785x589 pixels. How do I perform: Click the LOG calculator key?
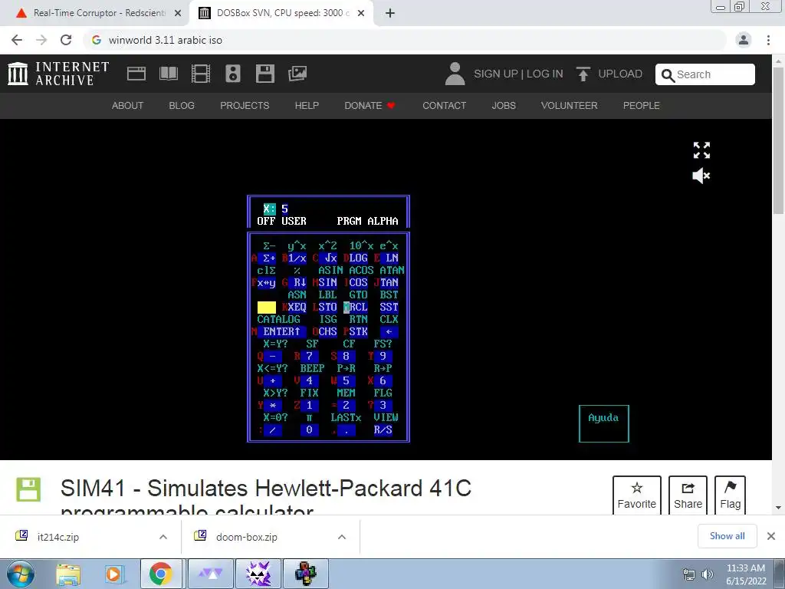point(359,258)
